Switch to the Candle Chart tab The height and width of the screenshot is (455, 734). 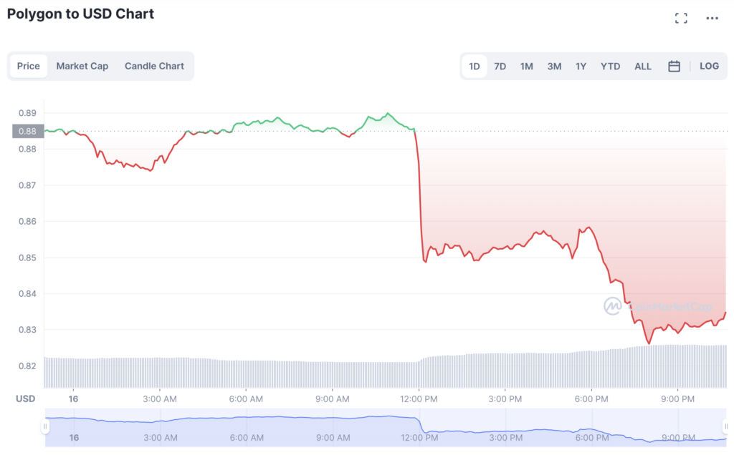(x=154, y=67)
